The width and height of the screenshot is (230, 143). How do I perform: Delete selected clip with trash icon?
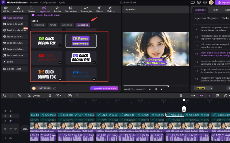pos(19,96)
